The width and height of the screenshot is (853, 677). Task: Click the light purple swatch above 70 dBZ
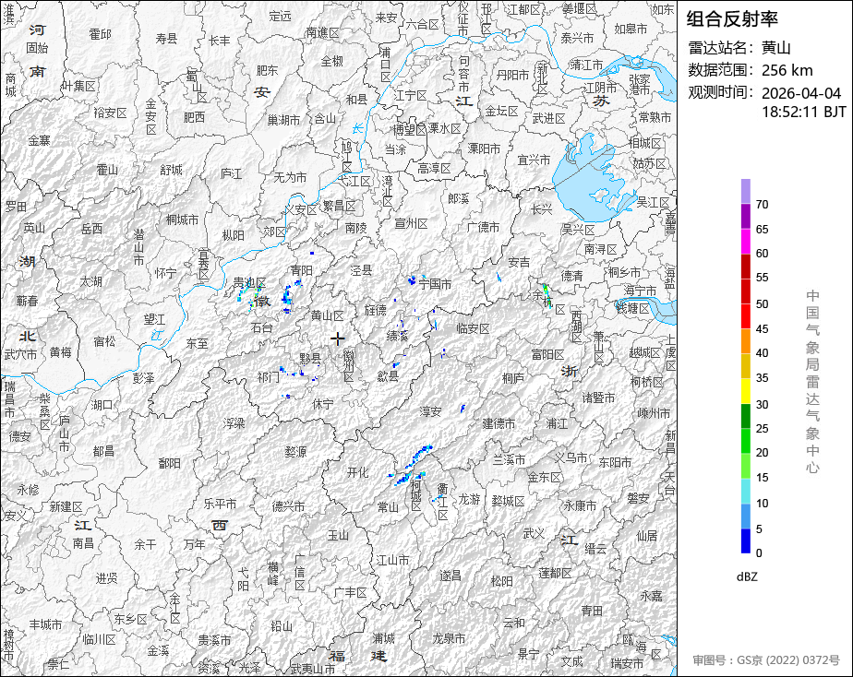[745, 191]
